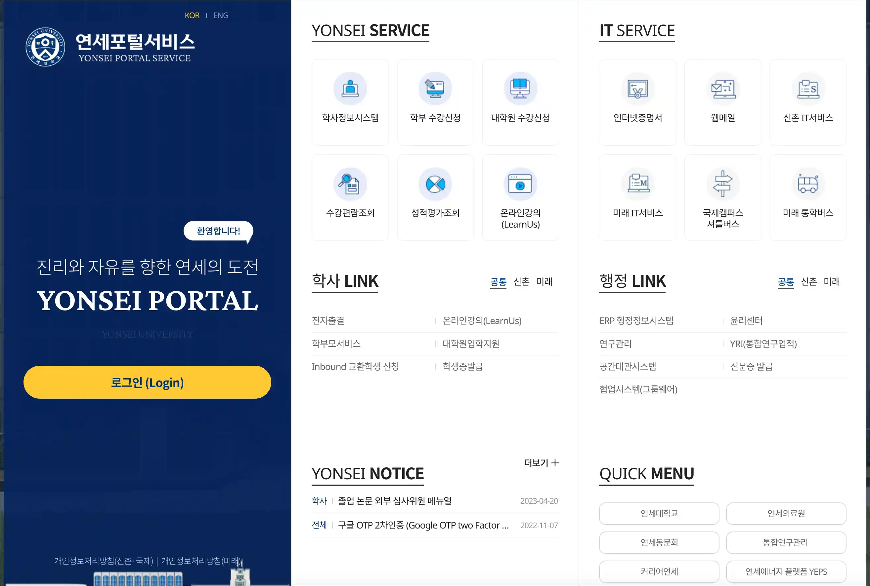Click the 더보기 text link
Screen dimensions: 870x586
[536, 463]
